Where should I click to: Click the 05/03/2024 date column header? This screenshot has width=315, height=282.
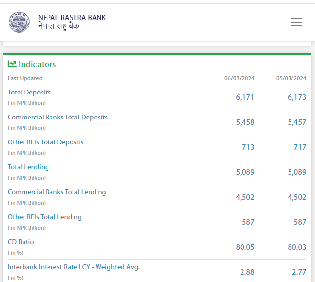pyautogui.click(x=291, y=78)
